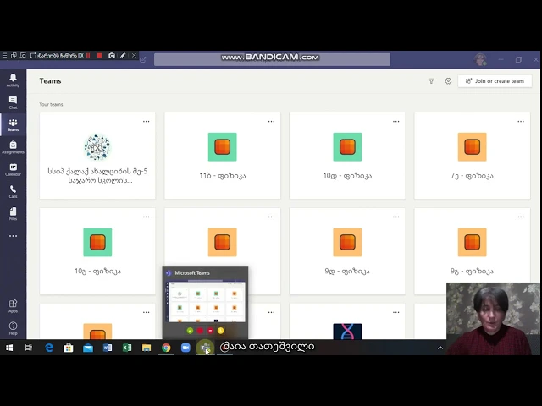Open the 10დ - ფიზიკა team icon

[347, 147]
